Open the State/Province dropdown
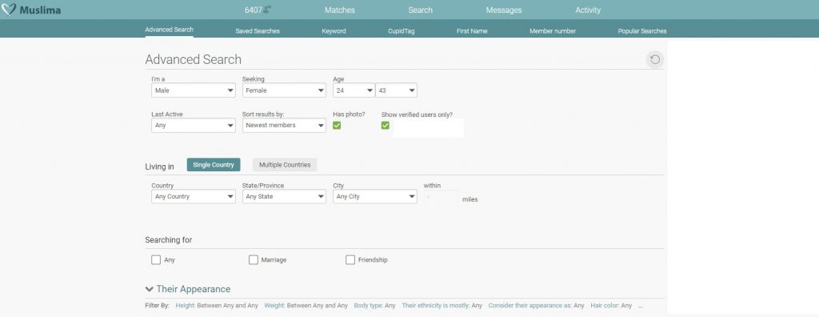819x317 pixels. tap(284, 197)
